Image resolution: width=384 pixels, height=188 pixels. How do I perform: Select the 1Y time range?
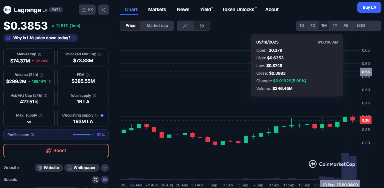[335, 26]
